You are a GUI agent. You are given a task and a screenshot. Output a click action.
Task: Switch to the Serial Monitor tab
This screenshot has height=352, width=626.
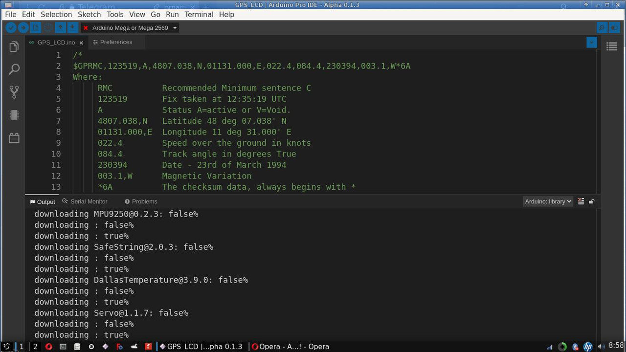(89, 201)
